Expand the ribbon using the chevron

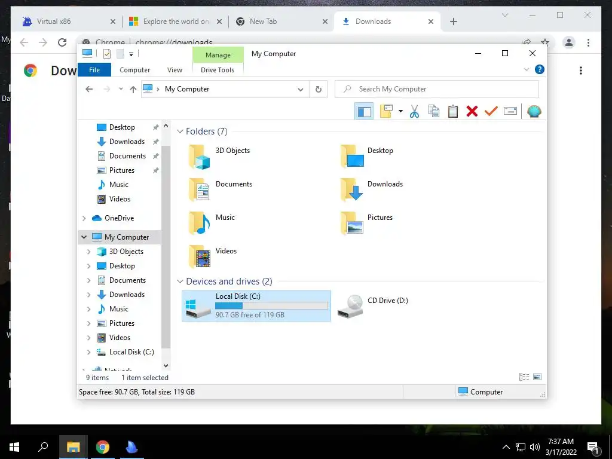click(526, 69)
